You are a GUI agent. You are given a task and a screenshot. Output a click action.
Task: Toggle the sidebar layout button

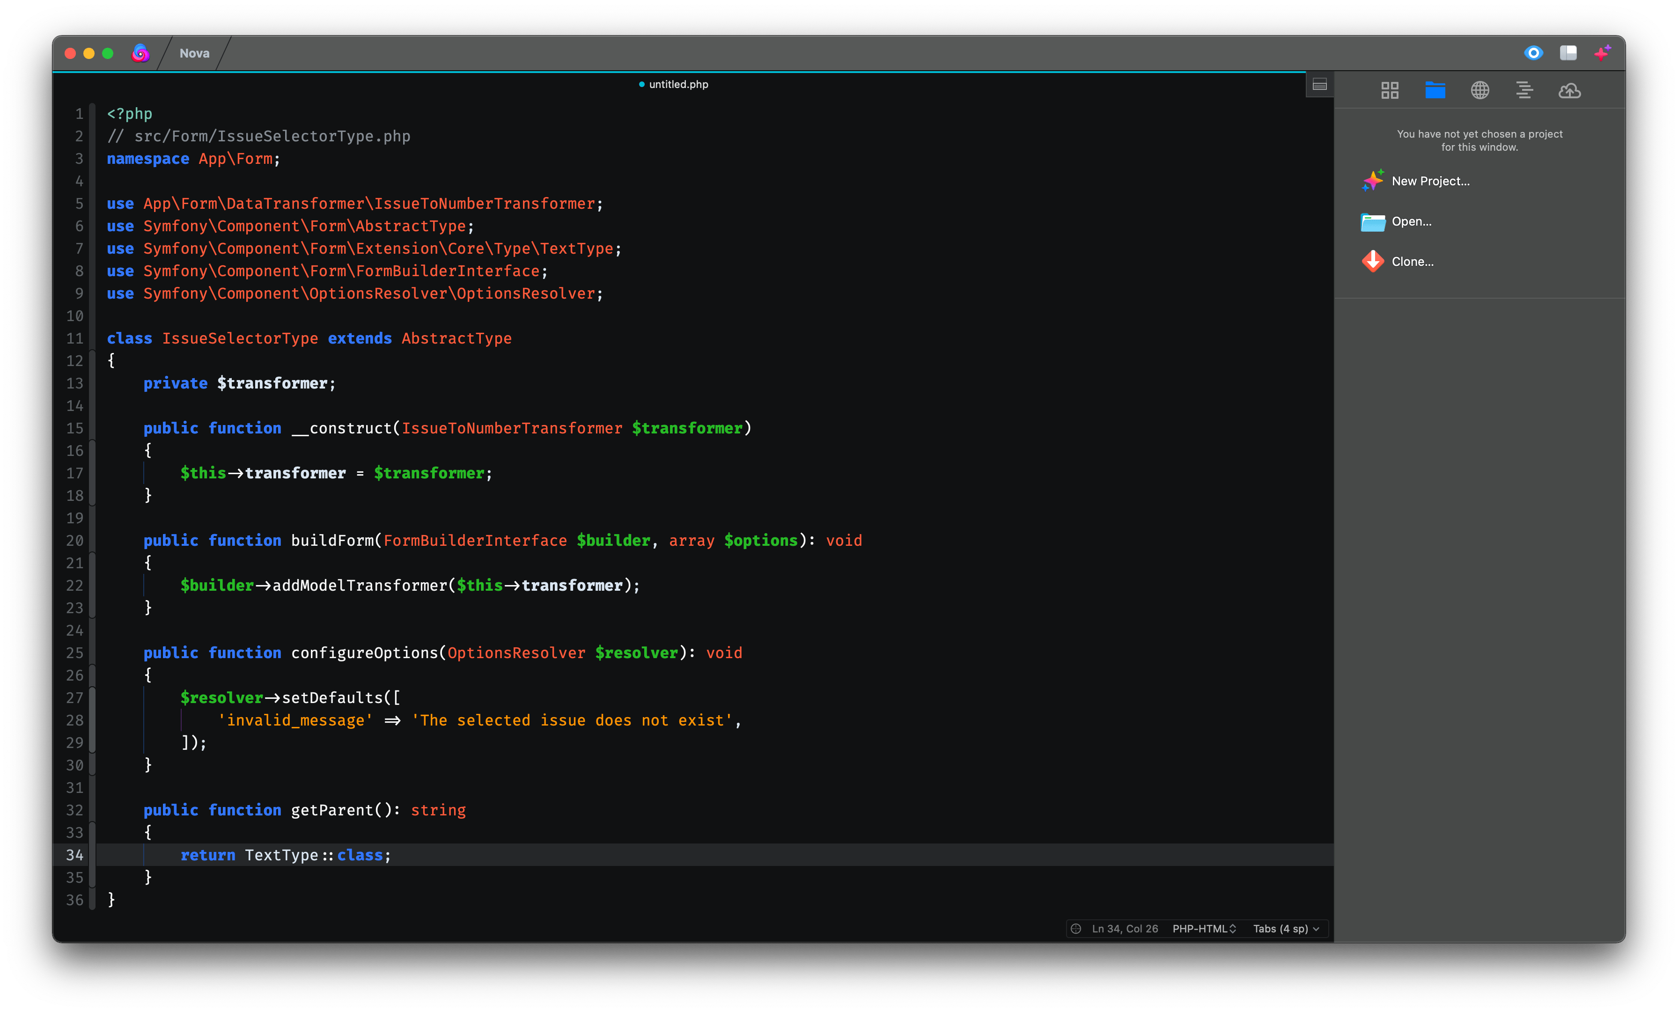pyautogui.click(x=1568, y=53)
